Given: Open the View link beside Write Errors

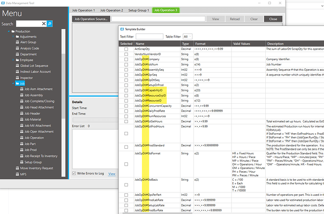Looking at the screenshot, I should [112, 174].
